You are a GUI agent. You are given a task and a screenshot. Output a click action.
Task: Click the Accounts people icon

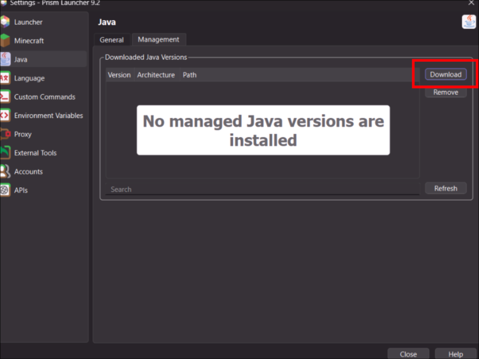pyautogui.click(x=5, y=172)
